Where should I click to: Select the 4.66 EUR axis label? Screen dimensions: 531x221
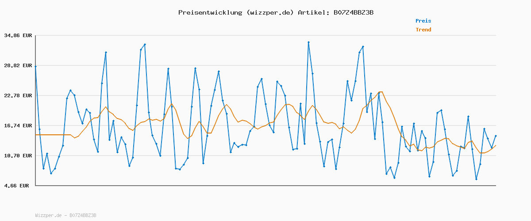click(18, 186)
